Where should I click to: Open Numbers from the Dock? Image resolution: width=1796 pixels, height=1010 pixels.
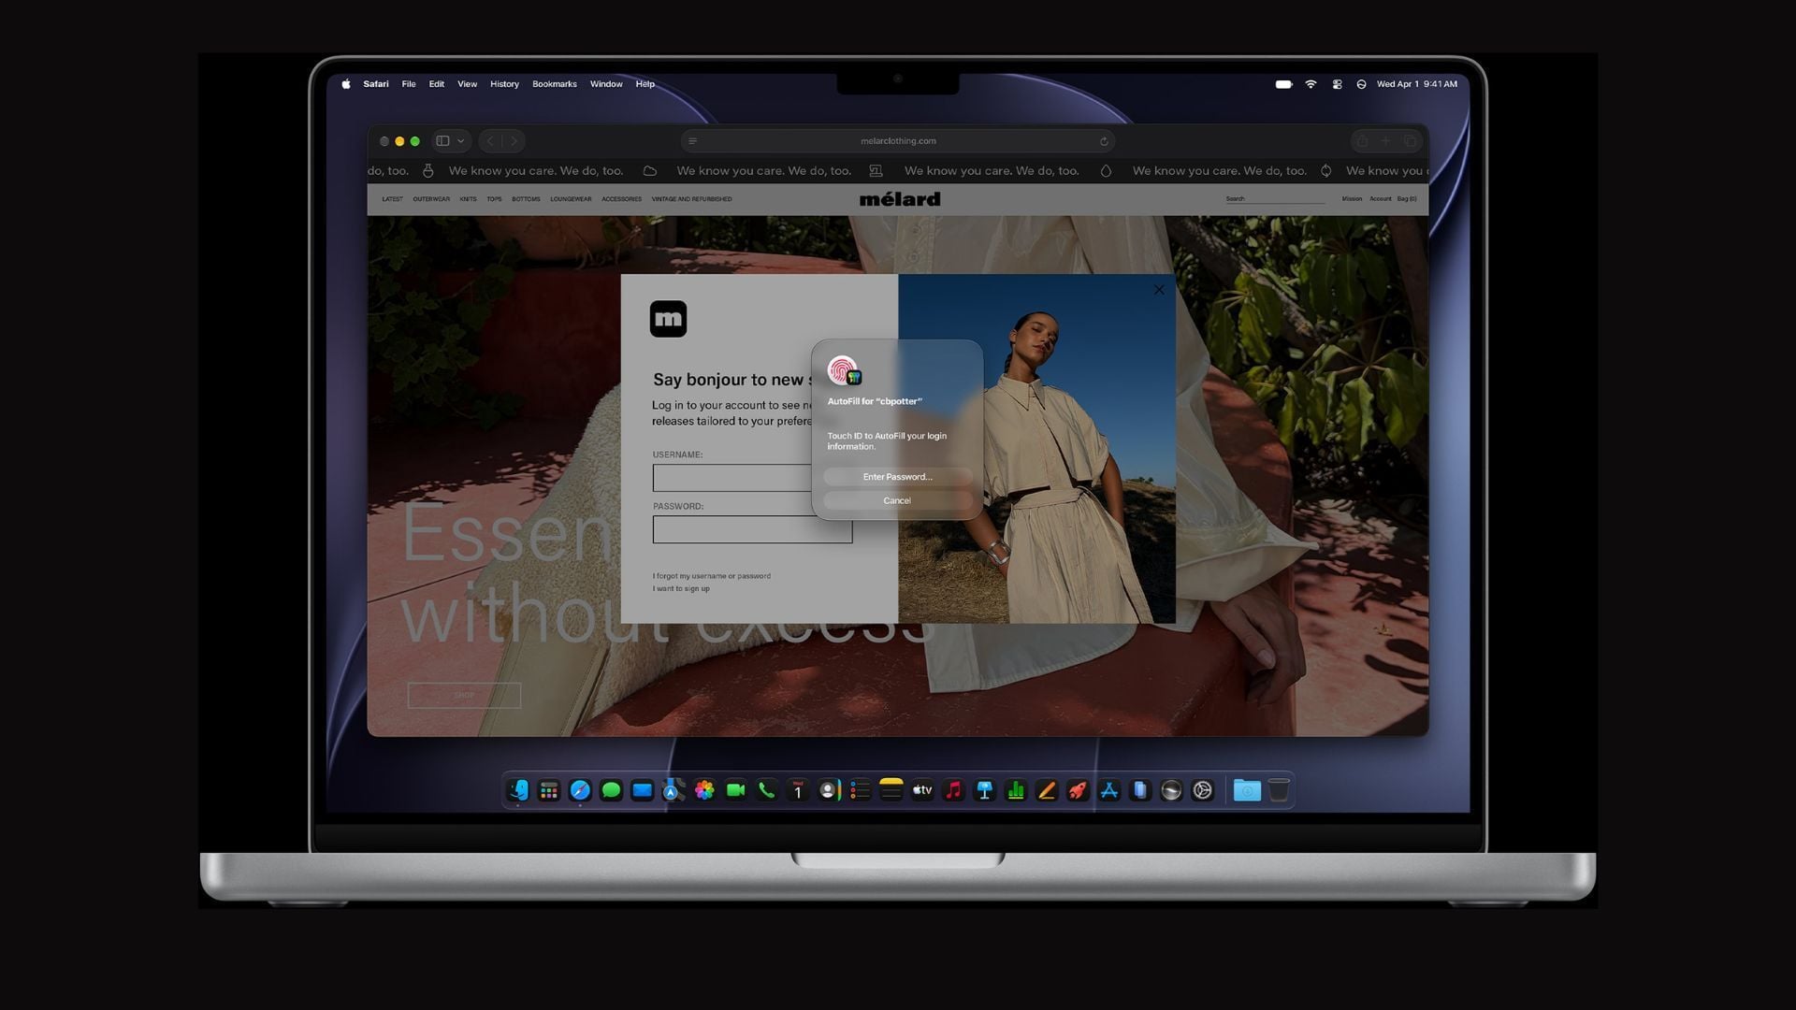pos(1015,791)
